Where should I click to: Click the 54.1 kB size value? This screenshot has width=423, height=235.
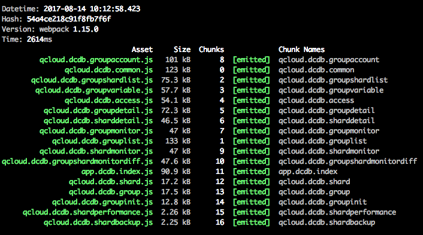click(x=176, y=100)
